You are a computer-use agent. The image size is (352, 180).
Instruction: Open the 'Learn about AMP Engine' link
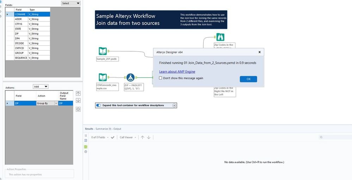tap(177, 72)
